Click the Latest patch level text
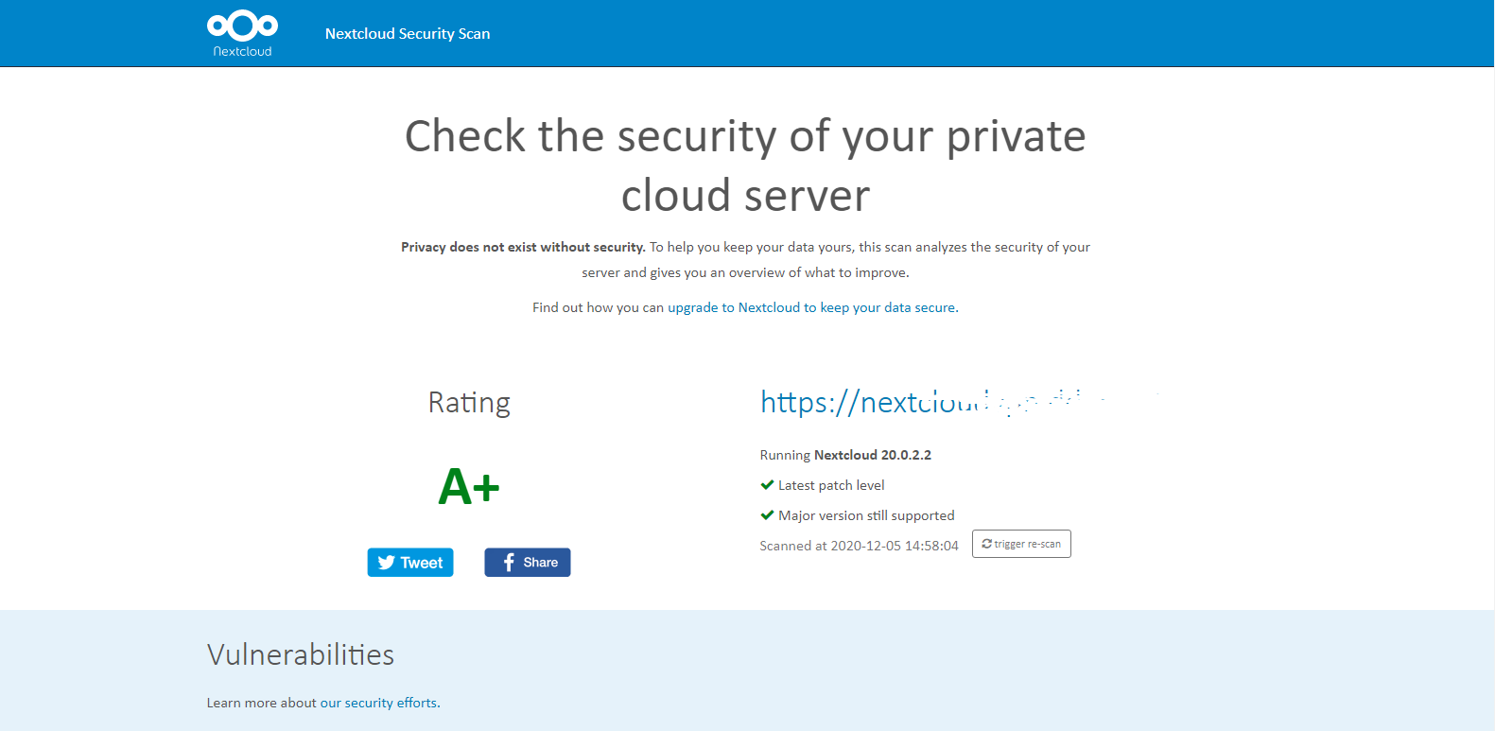Viewport: 1495px width, 731px height. pos(831,485)
